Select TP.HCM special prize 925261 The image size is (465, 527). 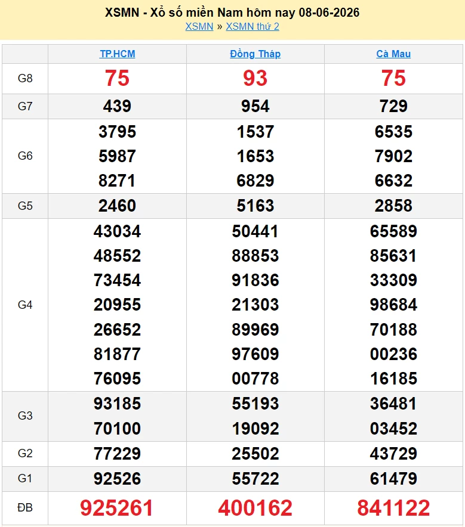pyautogui.click(x=116, y=508)
